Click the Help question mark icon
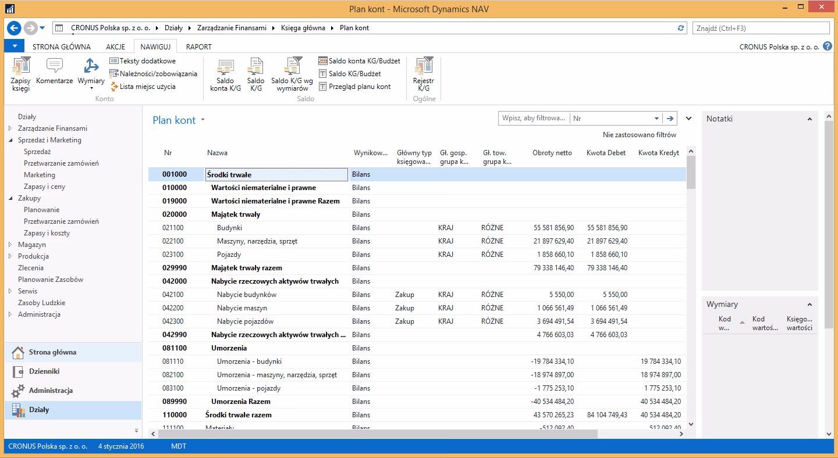The width and height of the screenshot is (838, 458). tap(828, 46)
